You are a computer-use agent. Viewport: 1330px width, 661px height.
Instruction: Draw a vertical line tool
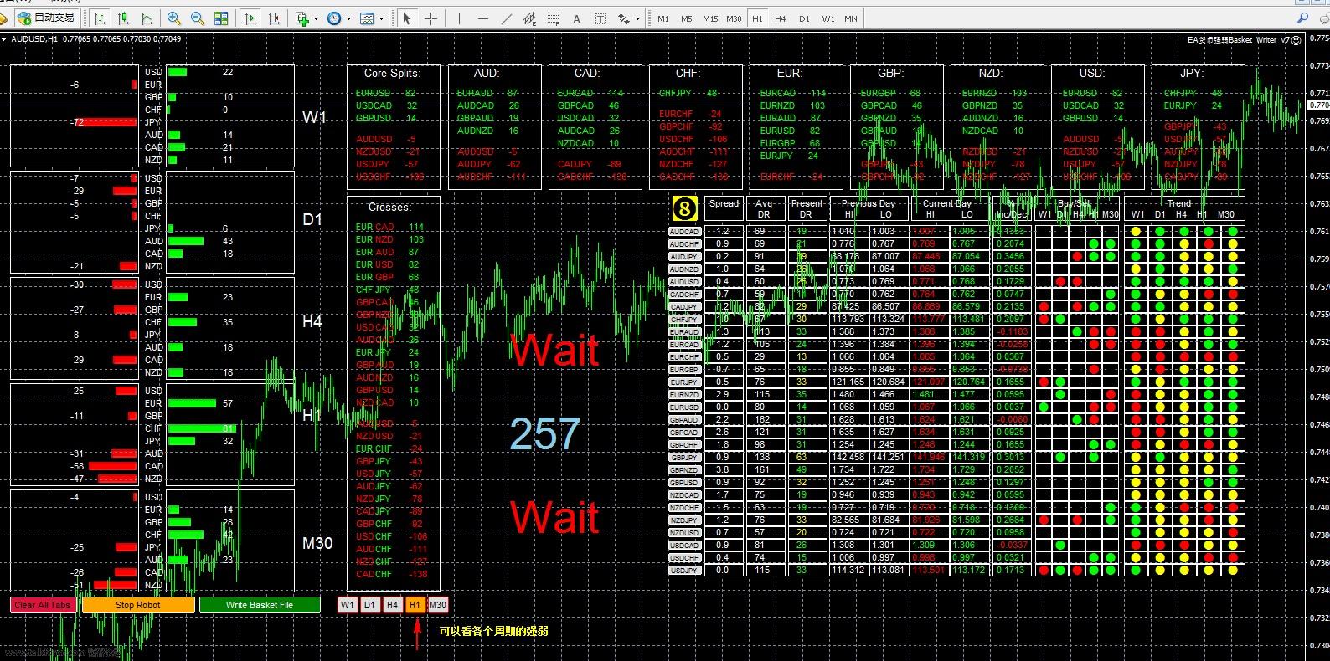point(459,18)
